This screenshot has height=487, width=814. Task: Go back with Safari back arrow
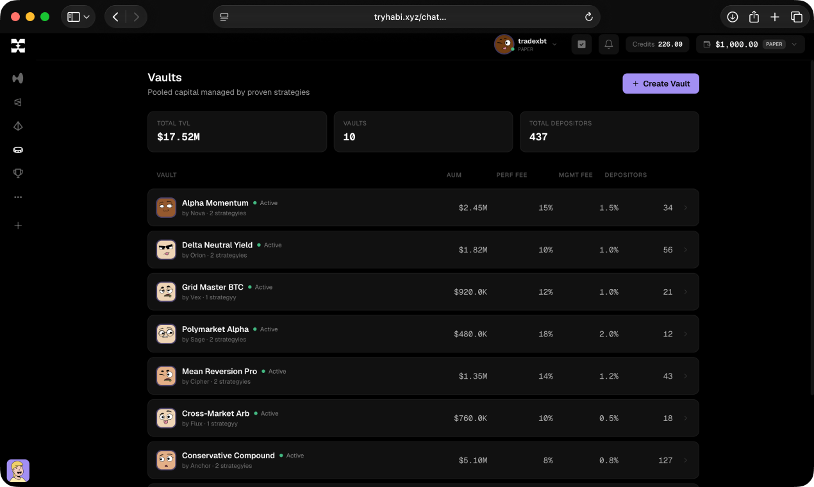[115, 17]
